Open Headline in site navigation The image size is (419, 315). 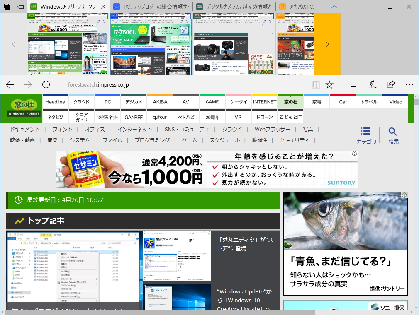point(55,102)
